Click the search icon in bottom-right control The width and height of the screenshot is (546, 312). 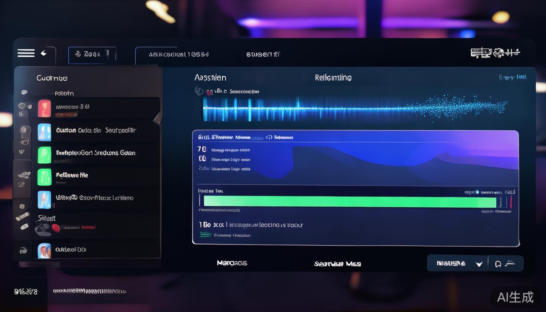click(x=498, y=264)
